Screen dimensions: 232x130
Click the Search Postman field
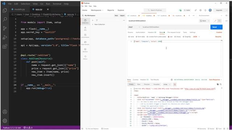[155, 10]
